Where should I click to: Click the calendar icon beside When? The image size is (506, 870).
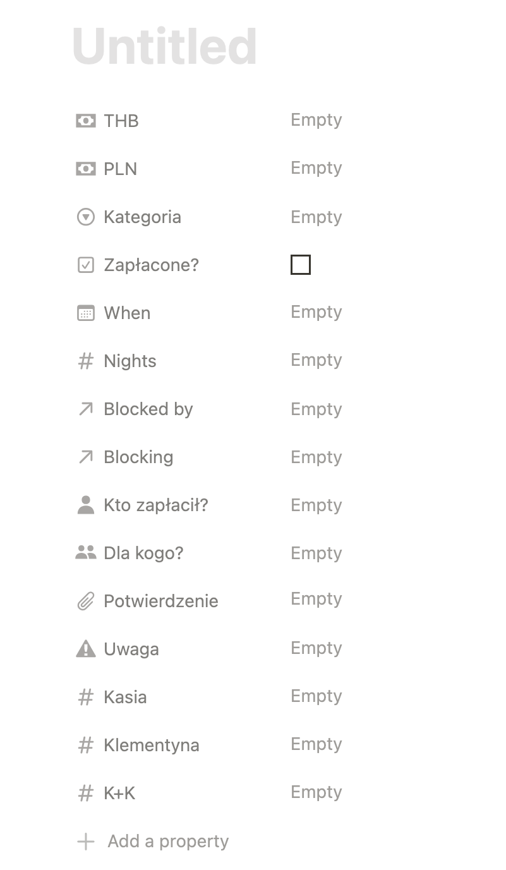click(x=85, y=313)
